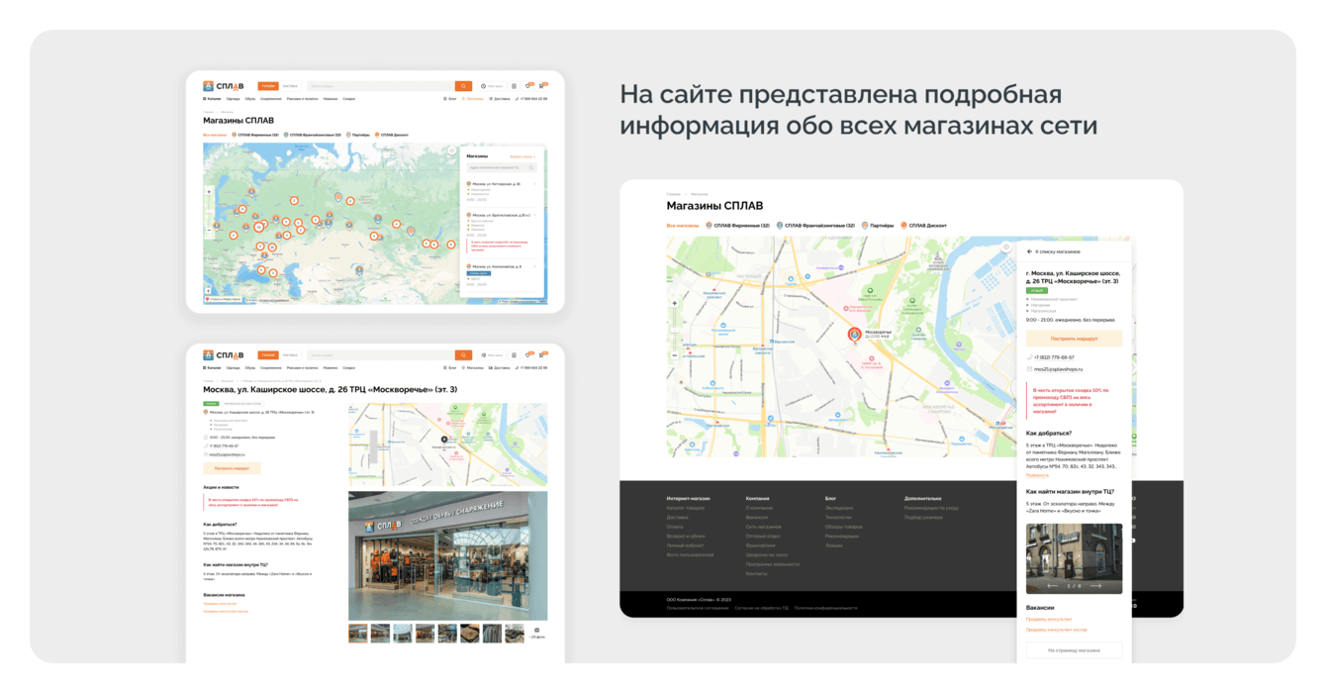The height and width of the screenshot is (693, 1326).
Task: Click the orange search button in the top-left mockup header
Action: [463, 86]
